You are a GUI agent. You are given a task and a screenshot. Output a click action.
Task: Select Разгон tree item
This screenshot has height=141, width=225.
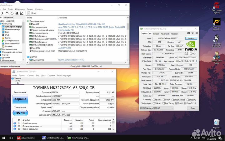click(7, 38)
